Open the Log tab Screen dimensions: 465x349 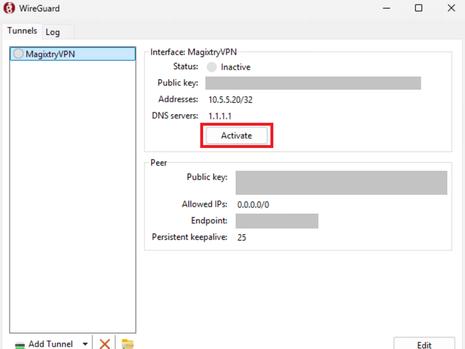(53, 32)
